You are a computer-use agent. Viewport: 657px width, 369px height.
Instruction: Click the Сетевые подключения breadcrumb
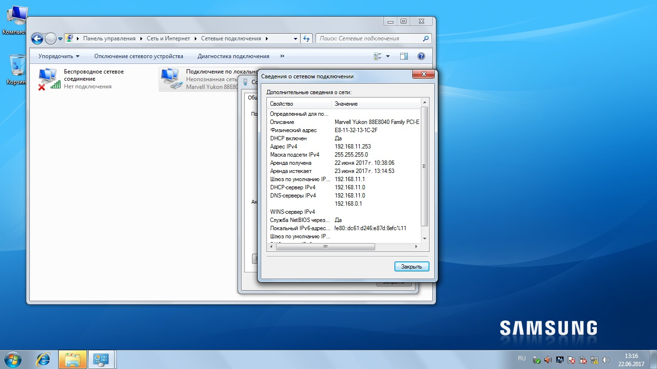(x=231, y=38)
